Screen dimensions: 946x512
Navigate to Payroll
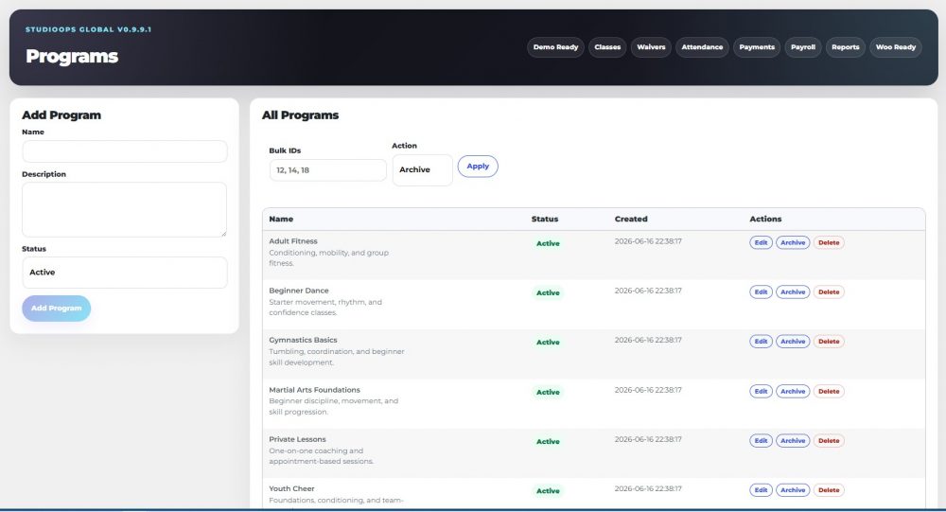pyautogui.click(x=802, y=47)
